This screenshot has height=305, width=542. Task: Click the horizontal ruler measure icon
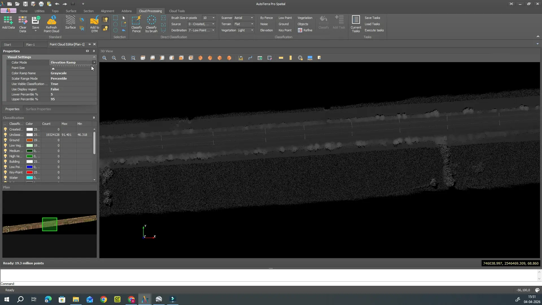tap(281, 58)
